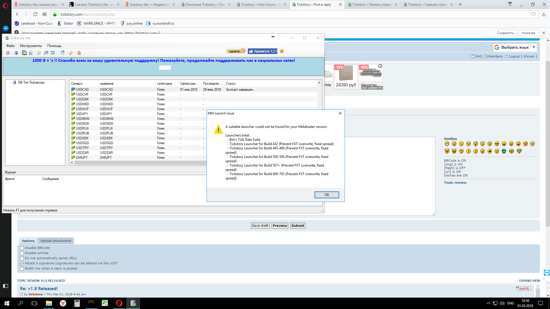Click the gold star favorite icon

pos(282,51)
